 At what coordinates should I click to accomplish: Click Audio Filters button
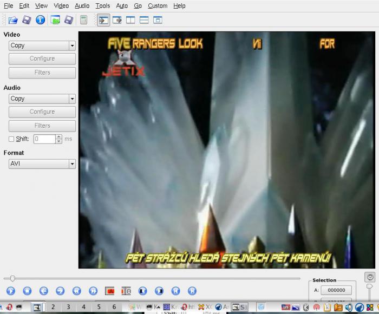coord(42,126)
